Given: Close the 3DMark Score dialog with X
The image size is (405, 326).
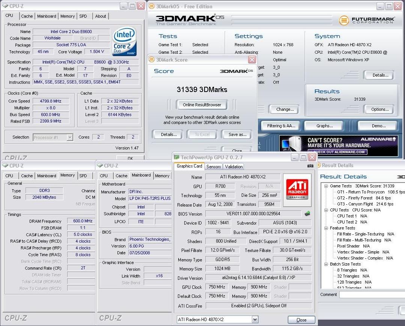Looking at the screenshot, I should pos(252,60).
